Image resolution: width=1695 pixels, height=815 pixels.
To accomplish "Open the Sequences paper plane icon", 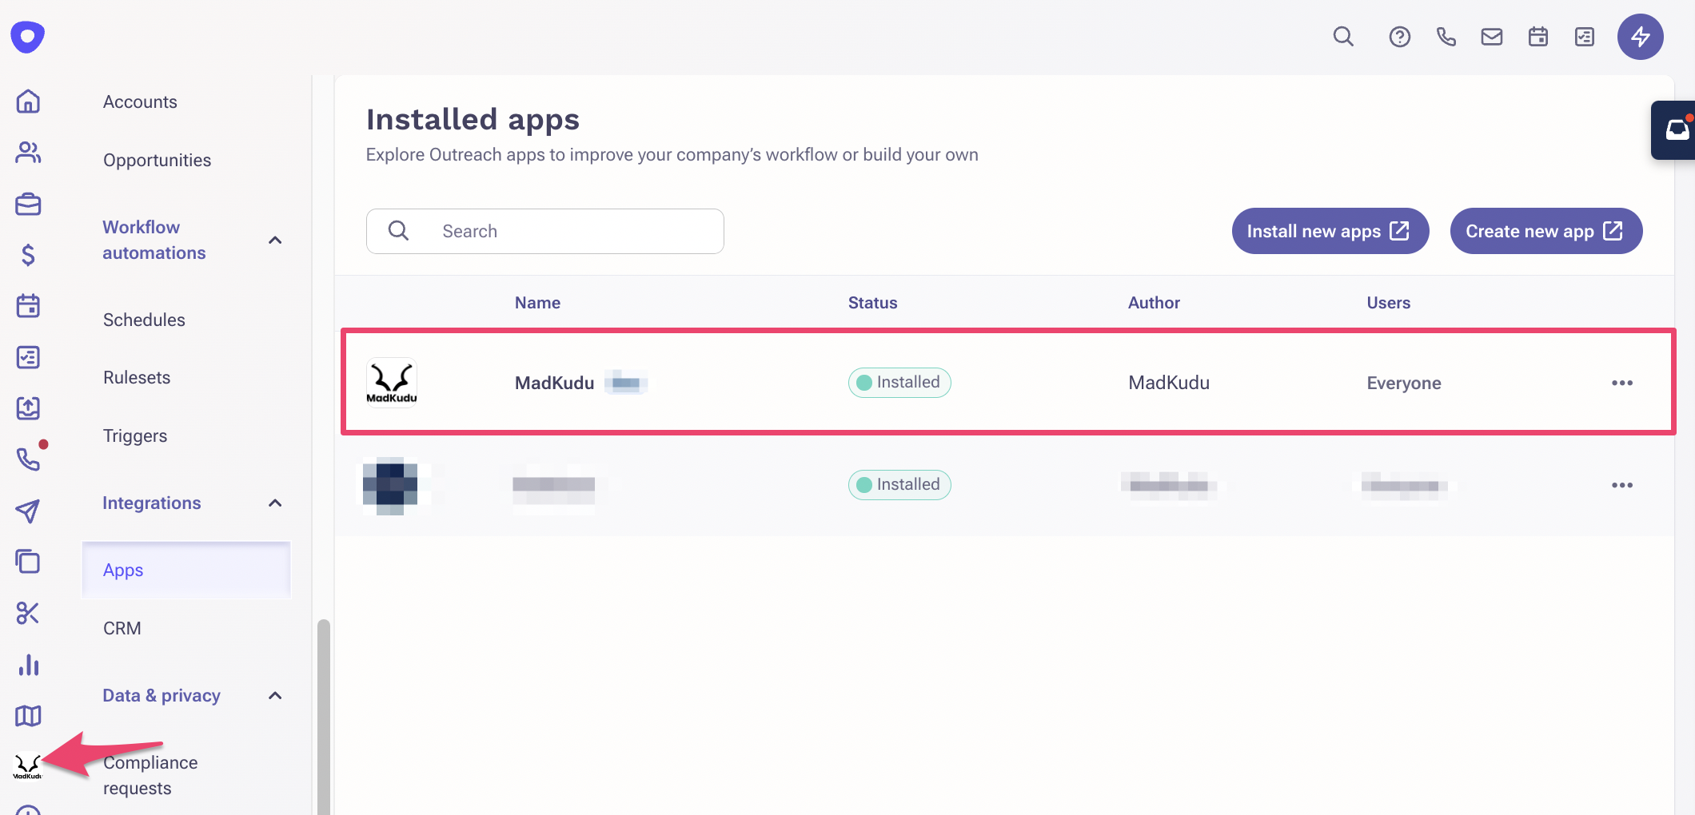I will pyautogui.click(x=28, y=511).
